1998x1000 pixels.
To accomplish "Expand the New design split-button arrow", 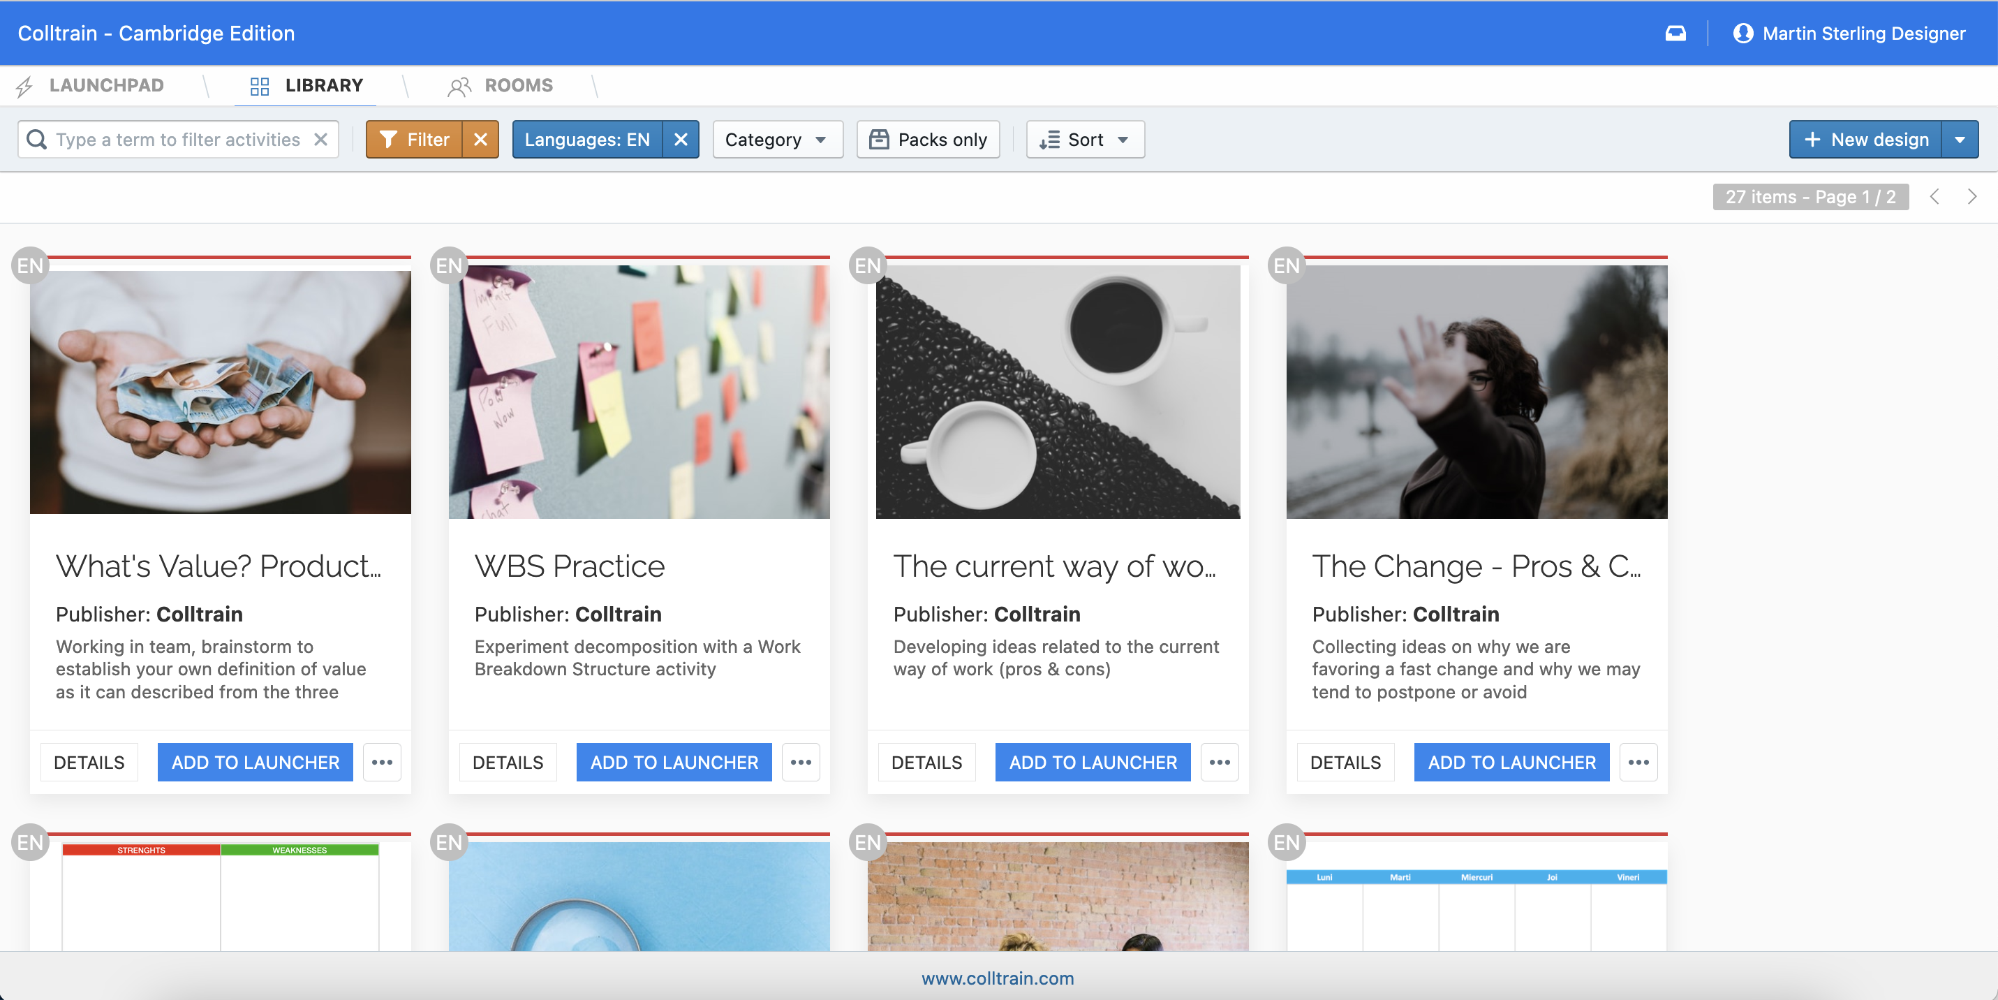I will point(1962,140).
